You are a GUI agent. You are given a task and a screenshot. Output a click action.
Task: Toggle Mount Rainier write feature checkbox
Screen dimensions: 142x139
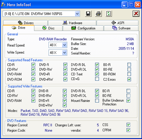(x=97, y=100)
